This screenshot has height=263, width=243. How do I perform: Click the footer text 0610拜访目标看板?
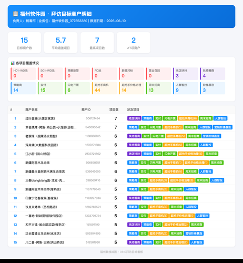[x=131, y=252]
